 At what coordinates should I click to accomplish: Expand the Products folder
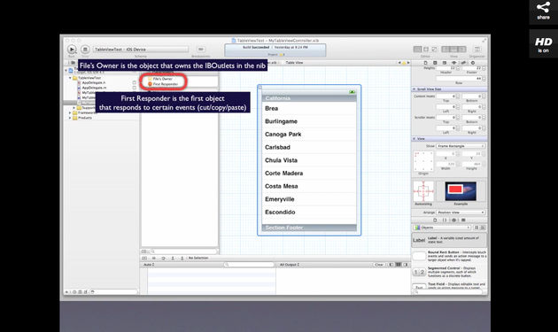pos(70,118)
